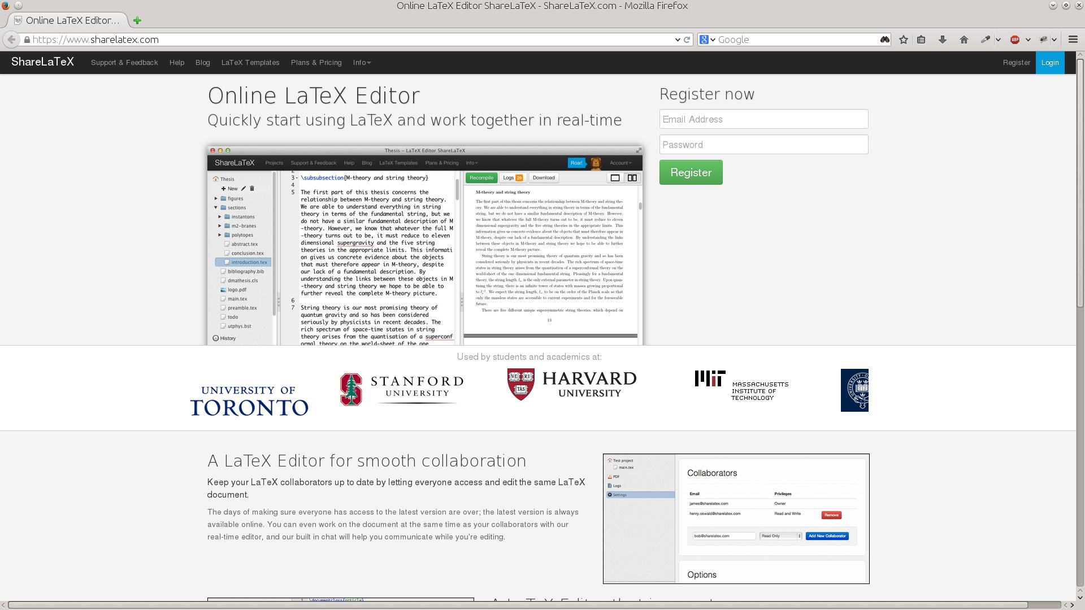
Task: Click 'Used by students and academics at:' text
Action: pyautogui.click(x=530, y=357)
